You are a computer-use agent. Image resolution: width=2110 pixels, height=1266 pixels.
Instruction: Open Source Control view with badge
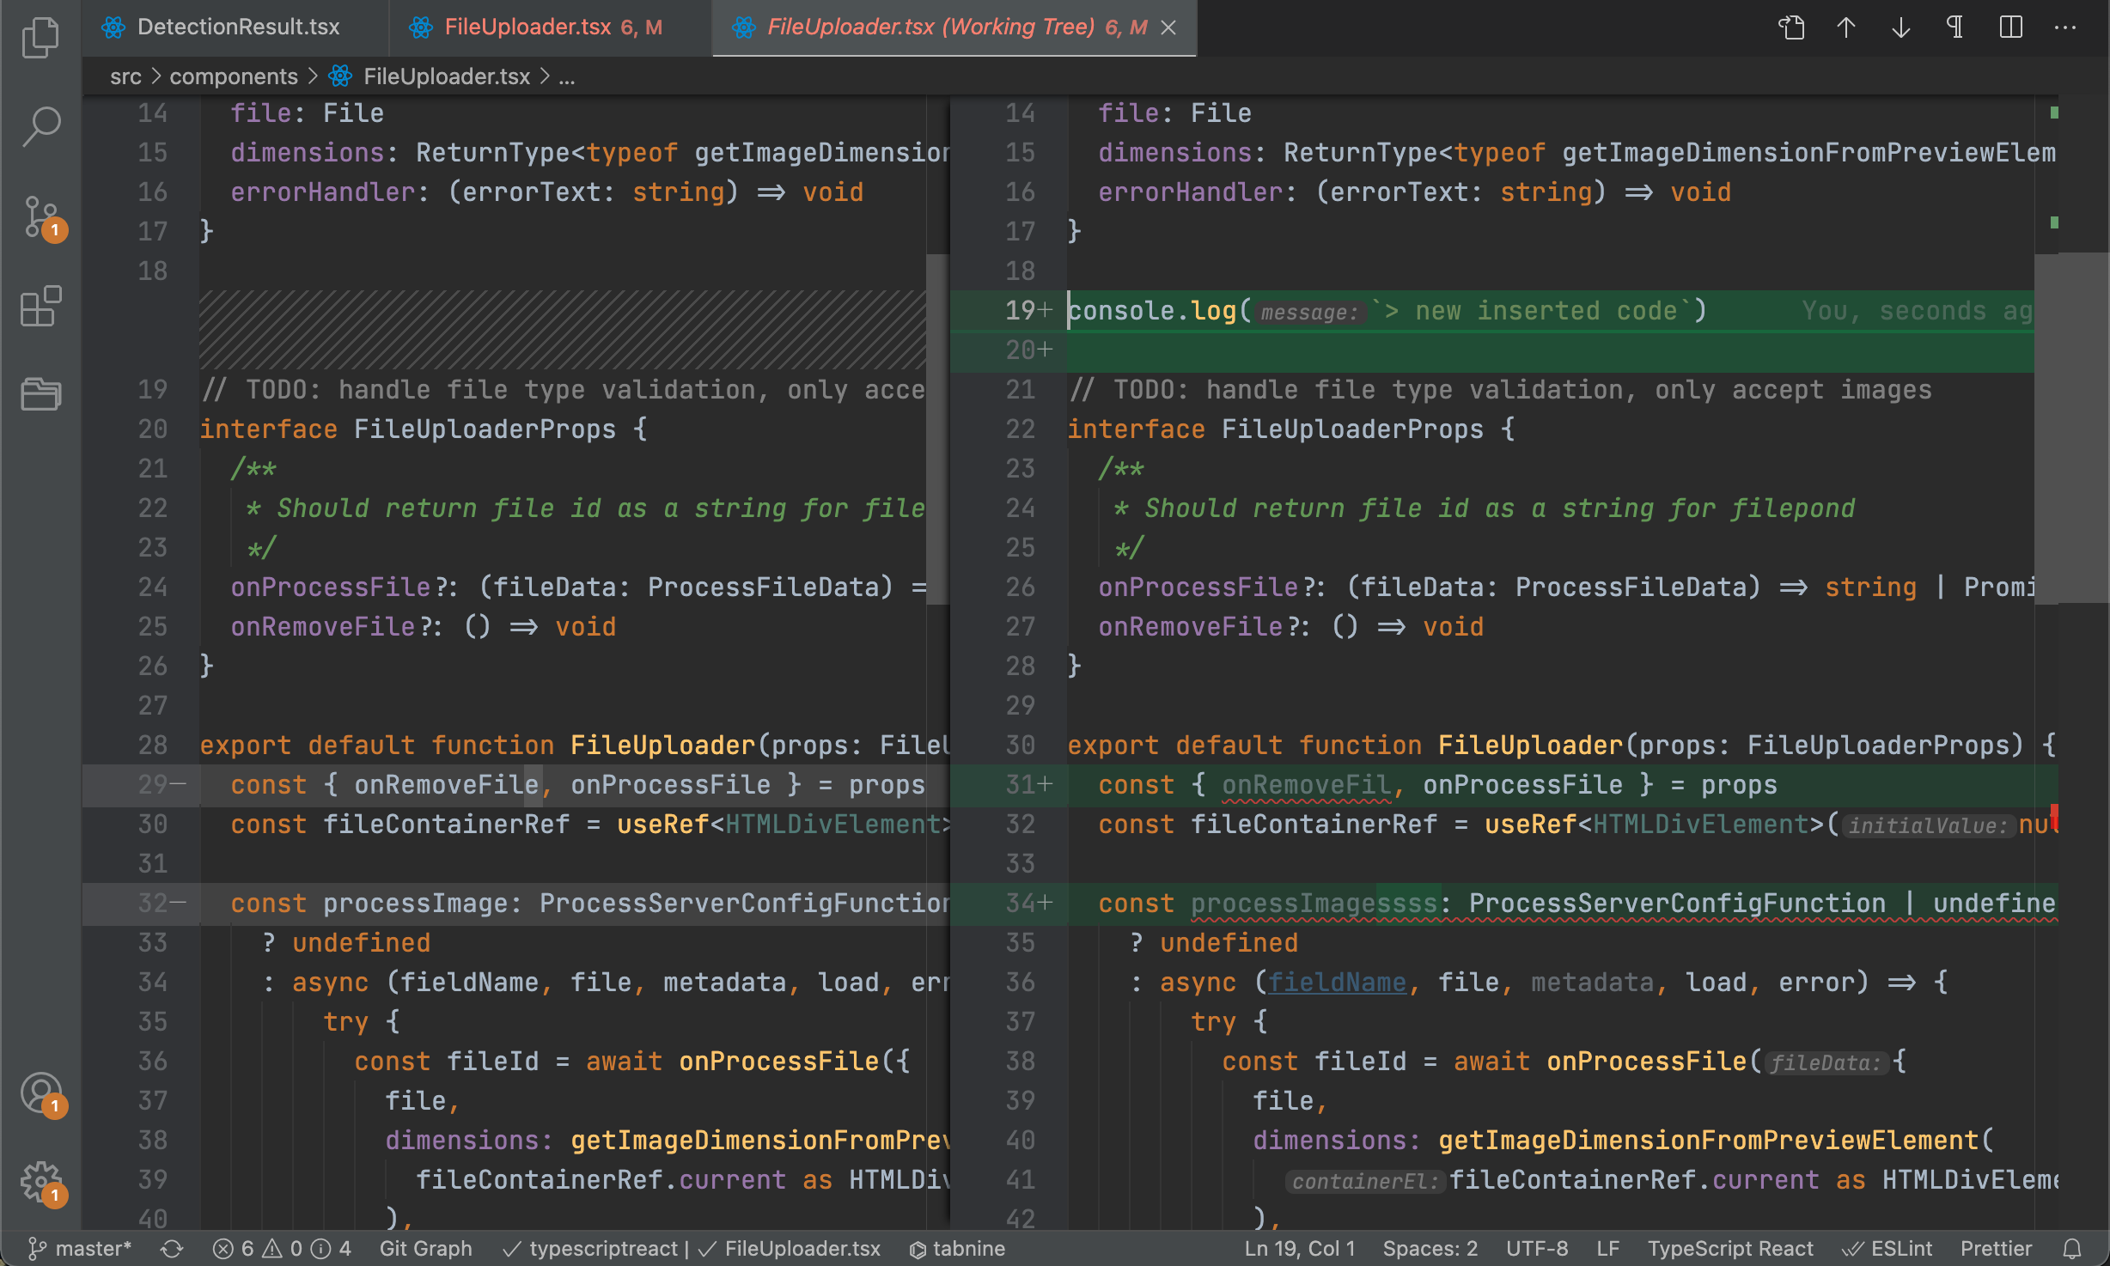pyautogui.click(x=40, y=217)
